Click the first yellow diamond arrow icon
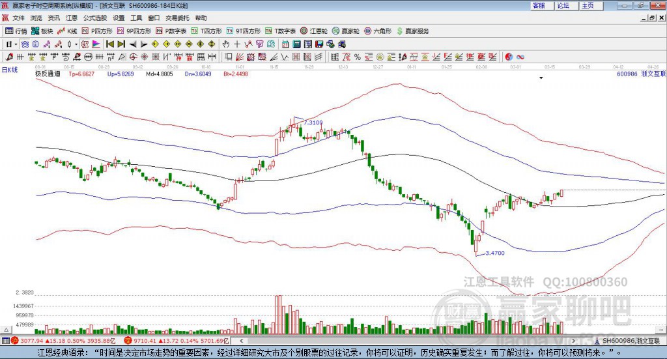 pyautogui.click(x=155, y=44)
